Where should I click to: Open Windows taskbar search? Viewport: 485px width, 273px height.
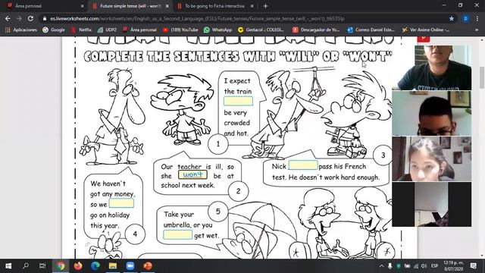[x=26, y=266]
